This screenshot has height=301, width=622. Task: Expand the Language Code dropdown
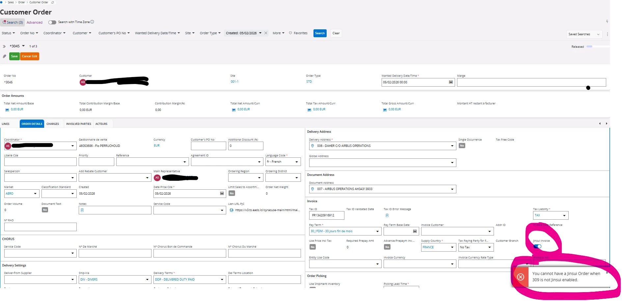coord(296,162)
